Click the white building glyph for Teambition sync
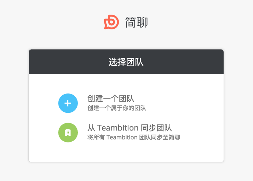This screenshot has height=181, width=253. click(68, 133)
